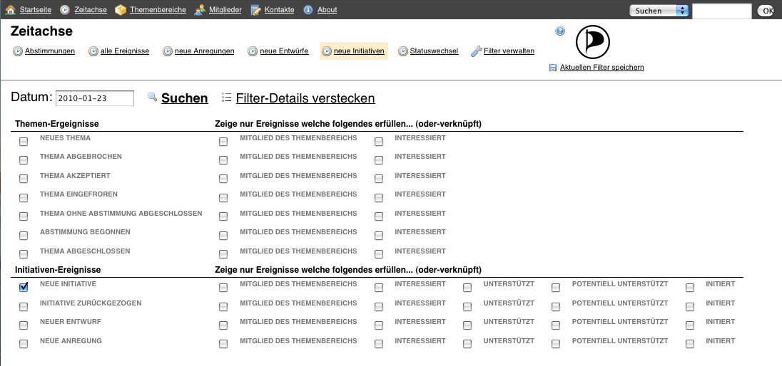The width and height of the screenshot is (782, 366).
Task: Click the Filter verwalten wrench icon
Action: (476, 51)
